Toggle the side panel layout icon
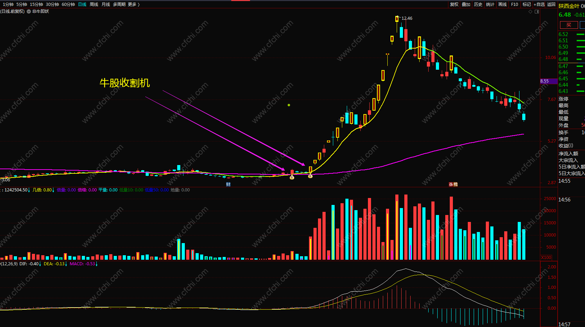 point(537,12)
